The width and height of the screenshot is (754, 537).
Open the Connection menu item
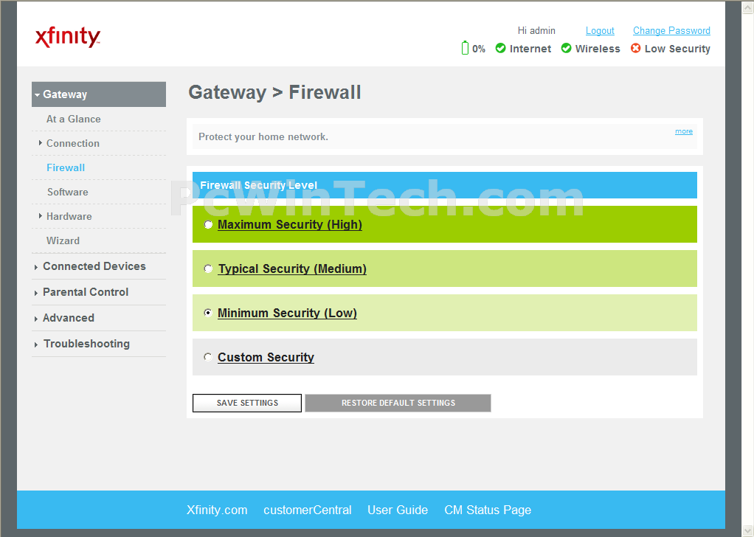pyautogui.click(x=73, y=143)
